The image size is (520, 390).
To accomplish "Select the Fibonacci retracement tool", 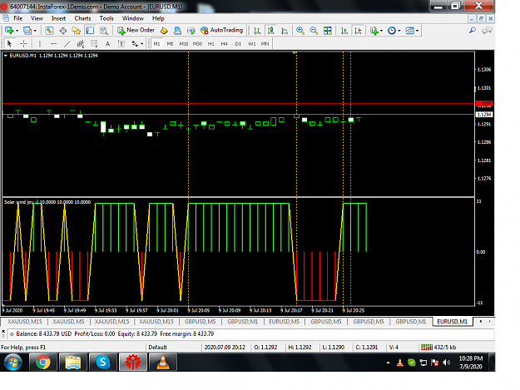I will (94, 43).
